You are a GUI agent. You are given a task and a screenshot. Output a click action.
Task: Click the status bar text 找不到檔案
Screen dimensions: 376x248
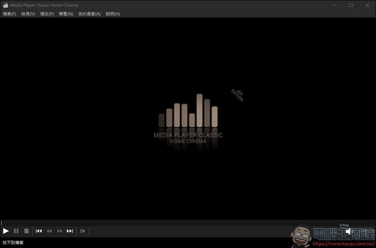[13, 243]
